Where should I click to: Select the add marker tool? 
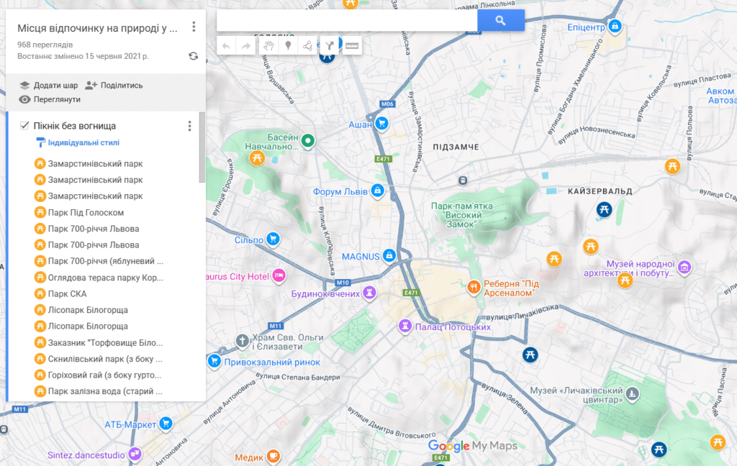[x=288, y=45]
